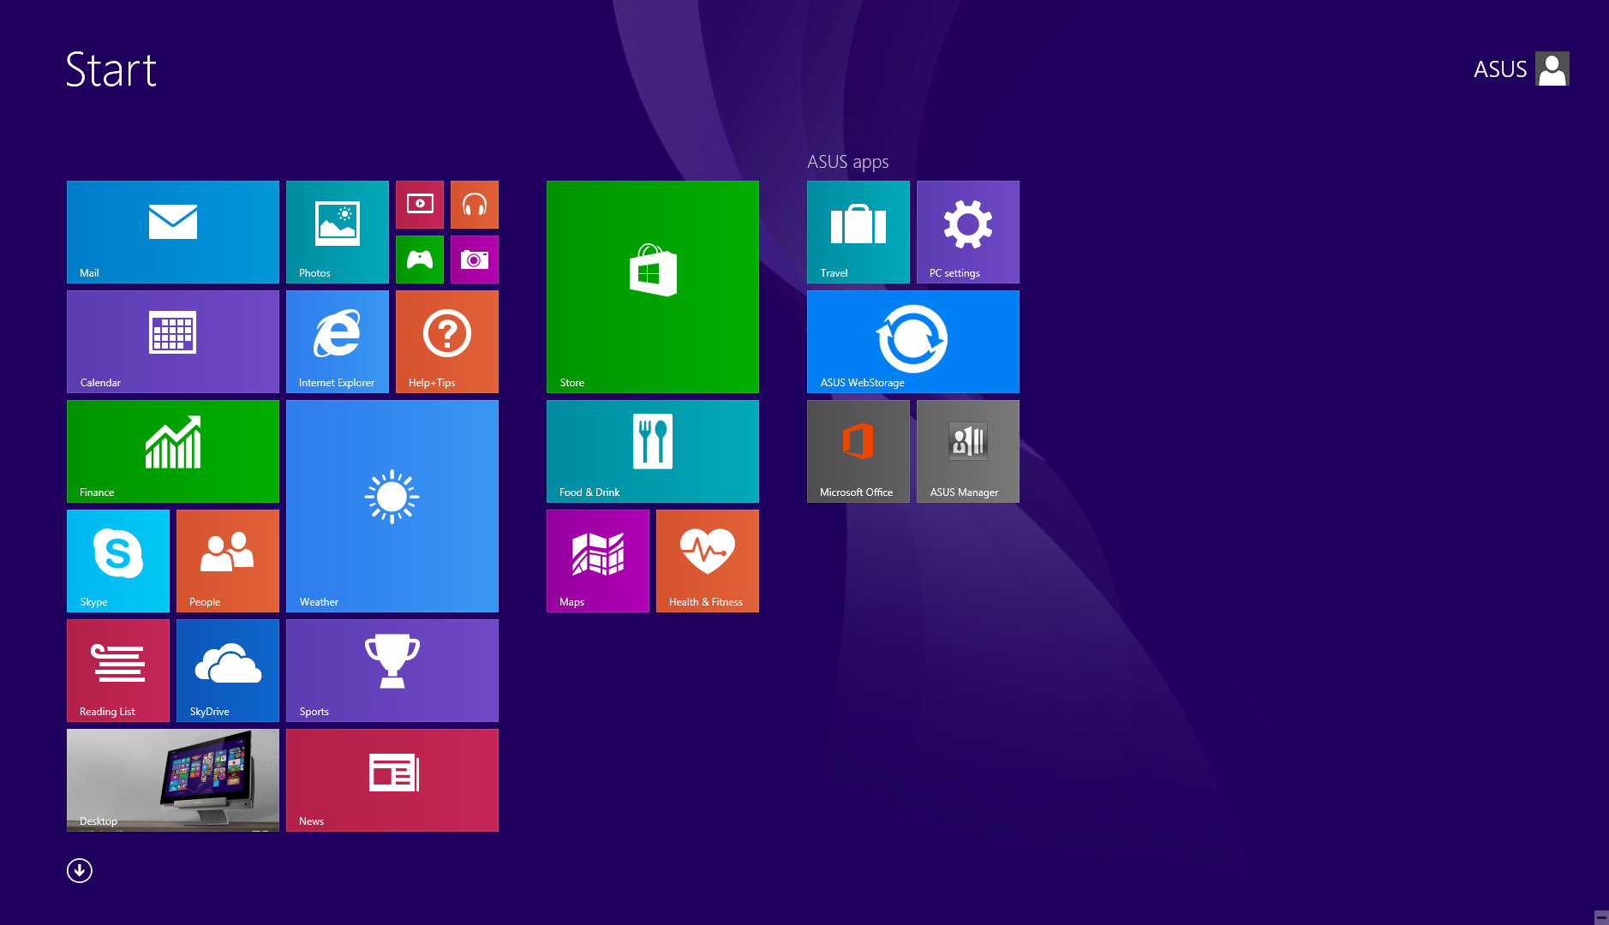The height and width of the screenshot is (925, 1609).
Task: Open the Food & Drink tile
Action: click(x=653, y=451)
